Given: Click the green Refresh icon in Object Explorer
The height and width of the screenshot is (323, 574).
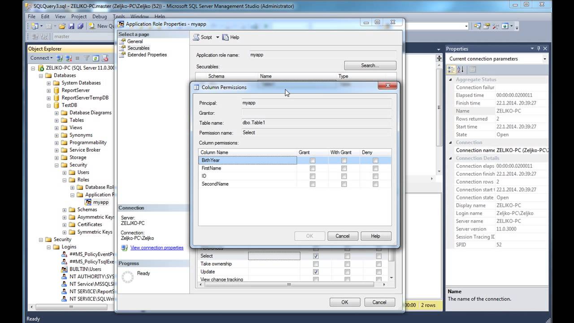Looking at the screenshot, I should (96, 58).
